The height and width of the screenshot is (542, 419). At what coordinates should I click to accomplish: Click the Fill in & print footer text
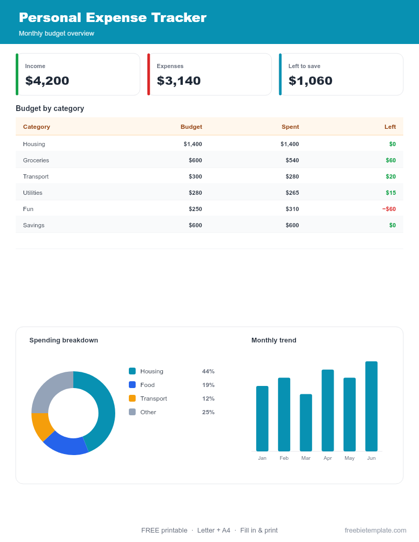(259, 530)
